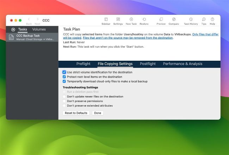229x155 pixels.
Task: Enable Don't preserve permissions
Action: [x=64, y=101]
